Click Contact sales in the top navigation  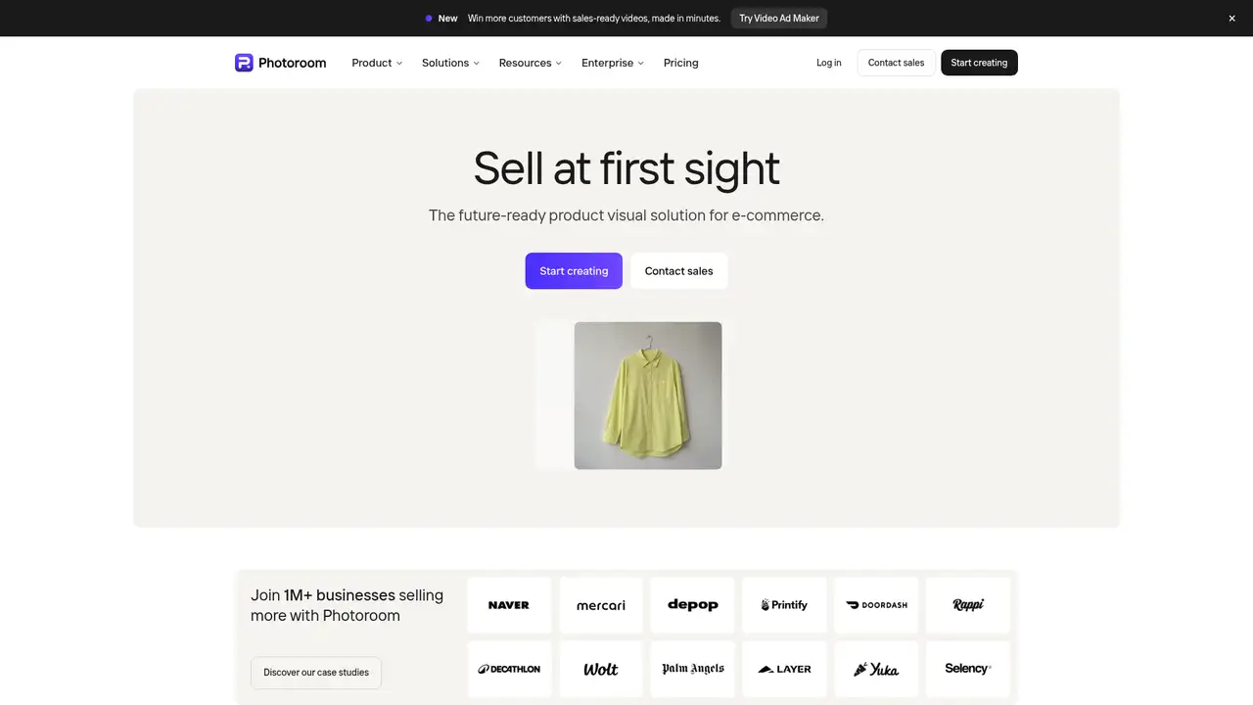point(896,63)
